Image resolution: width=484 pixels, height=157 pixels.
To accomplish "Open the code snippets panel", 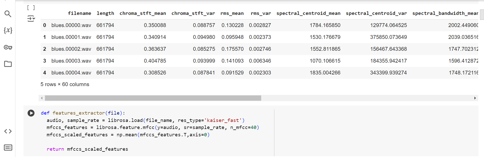I will pos(8,131).
